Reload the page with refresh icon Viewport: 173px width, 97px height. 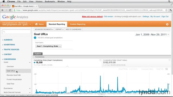[10, 10]
